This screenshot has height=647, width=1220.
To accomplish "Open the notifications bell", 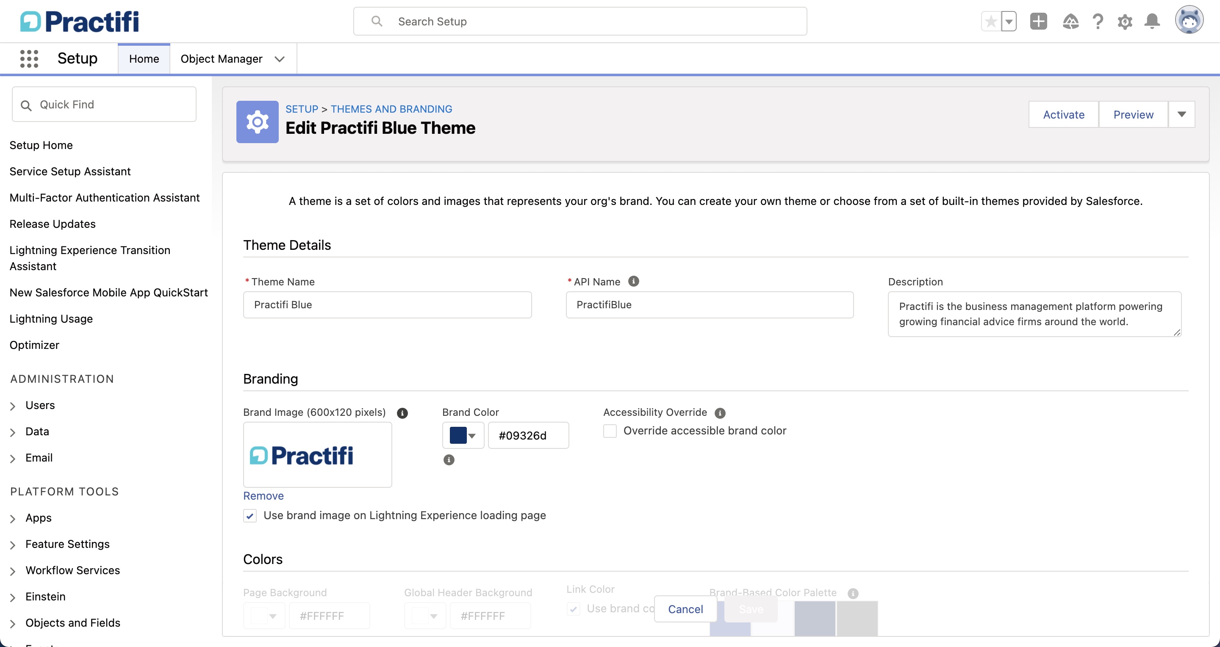I will point(1152,21).
